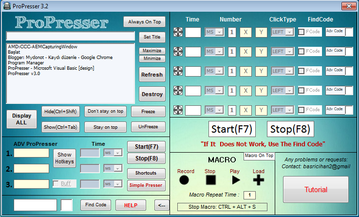This screenshot has width=359, height=217.
Task: Click the Maximize button beside the window list
Action: (152, 51)
